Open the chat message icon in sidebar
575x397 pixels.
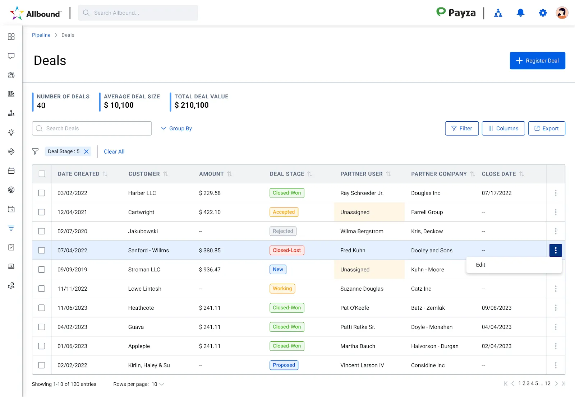(11, 56)
